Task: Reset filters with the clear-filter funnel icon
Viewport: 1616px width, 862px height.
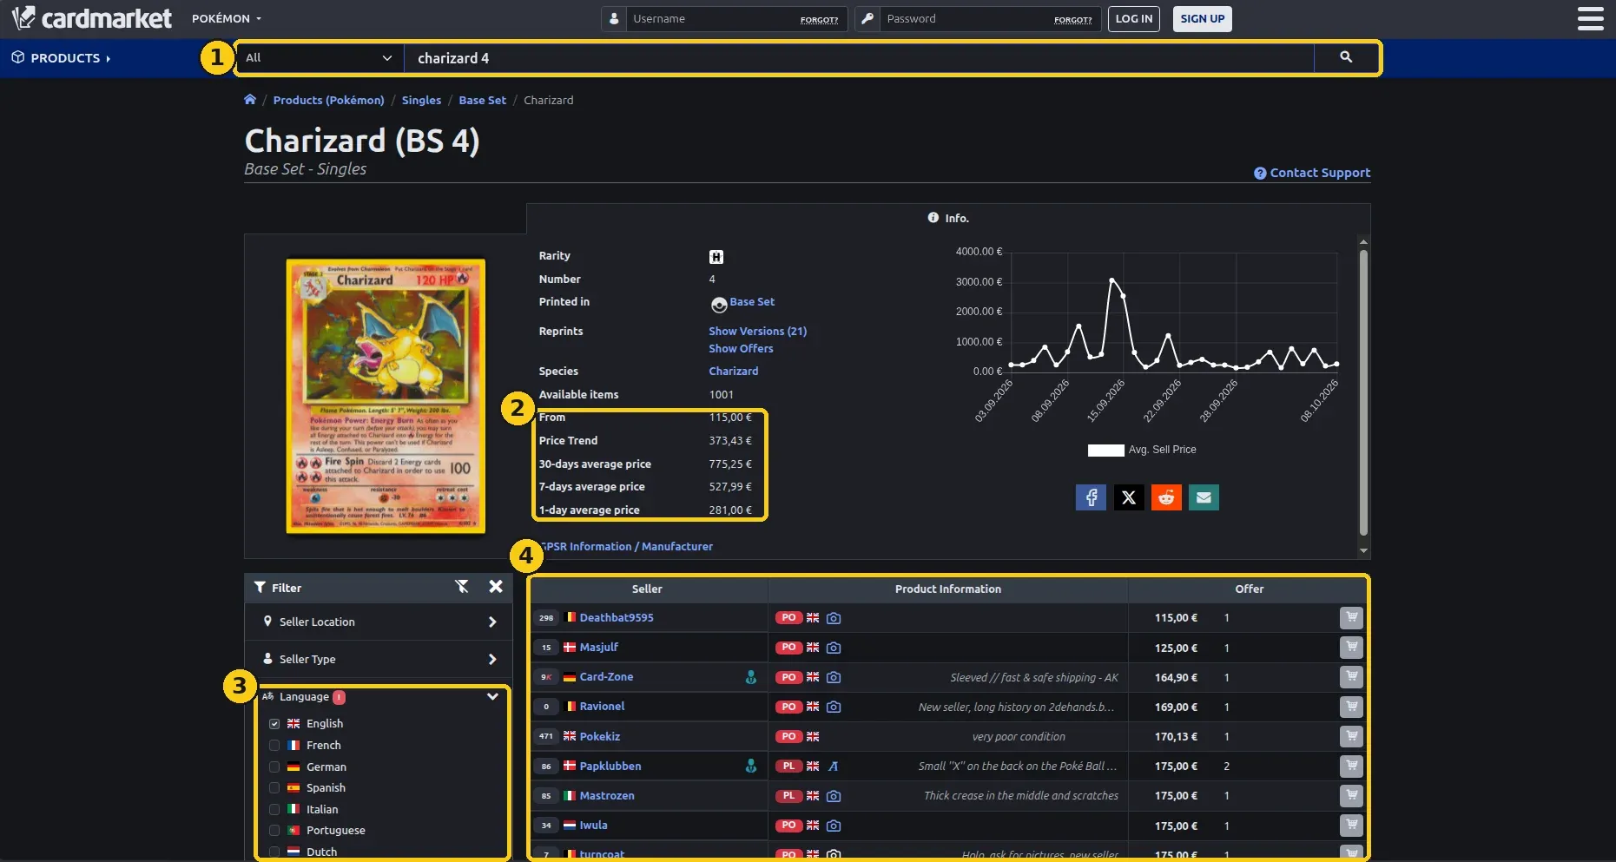Action: click(462, 587)
